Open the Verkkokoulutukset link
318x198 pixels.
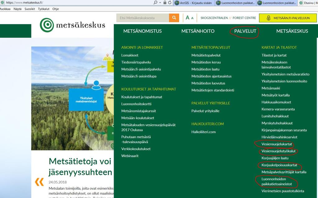136,149
